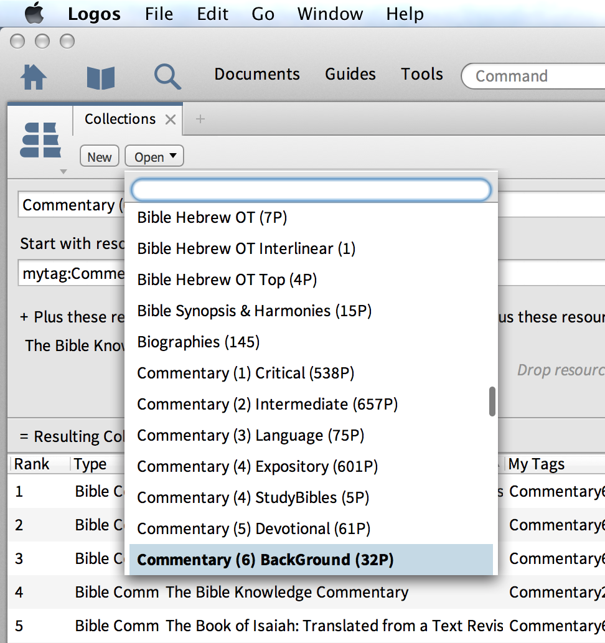Image resolution: width=605 pixels, height=643 pixels.
Task: Choose Bible Hebrew OT Top (4P)
Action: (311, 279)
